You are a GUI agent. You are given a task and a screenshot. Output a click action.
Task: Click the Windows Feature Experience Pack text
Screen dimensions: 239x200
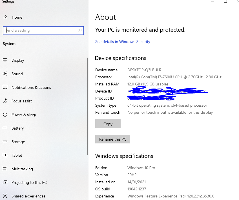click(171, 196)
